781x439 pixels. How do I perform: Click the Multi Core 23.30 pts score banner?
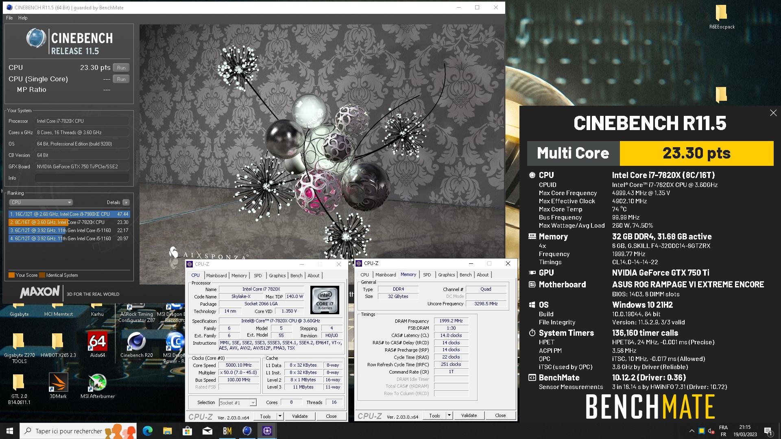click(x=650, y=153)
